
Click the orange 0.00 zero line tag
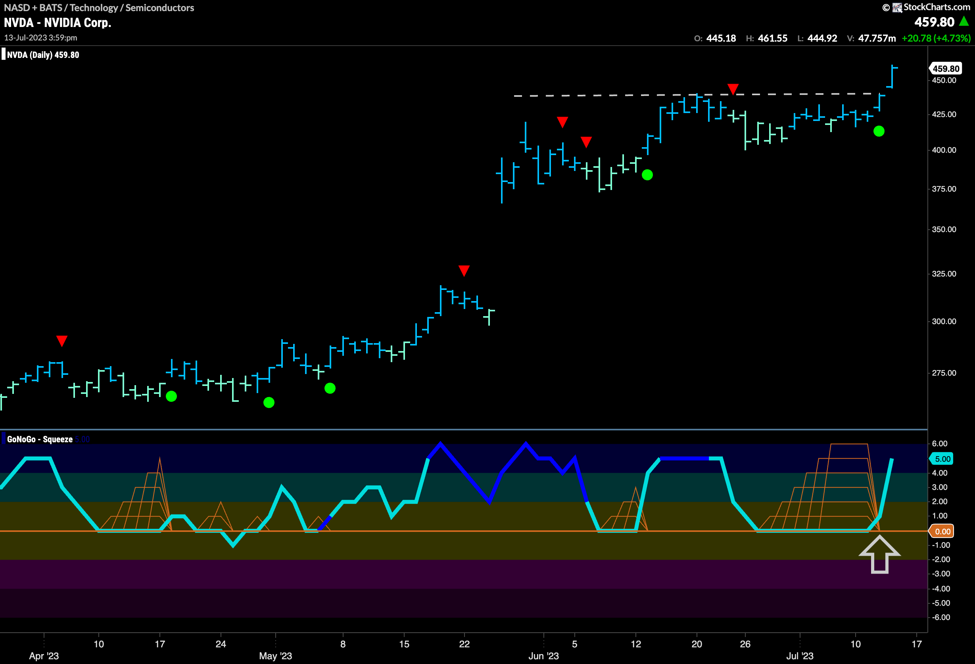point(942,532)
